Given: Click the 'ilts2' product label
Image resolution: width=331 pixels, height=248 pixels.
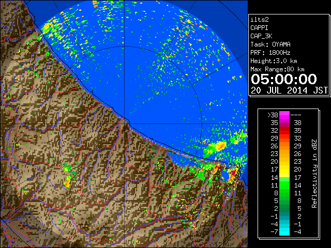Looking at the screenshot, I should [260, 20].
